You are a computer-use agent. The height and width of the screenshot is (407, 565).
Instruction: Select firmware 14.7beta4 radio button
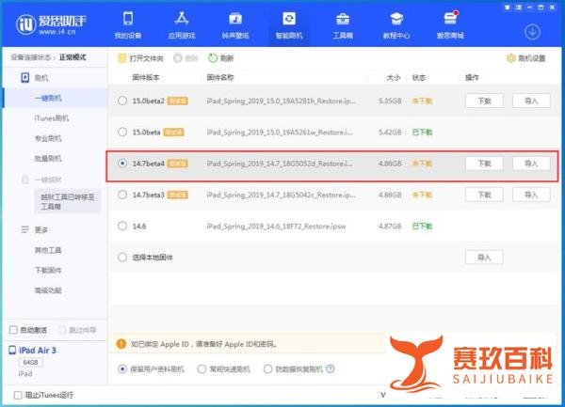pyautogui.click(x=122, y=164)
